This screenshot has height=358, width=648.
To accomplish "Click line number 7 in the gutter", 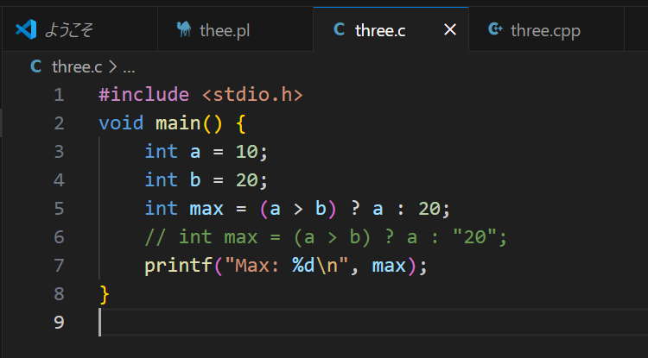I will 58,266.
